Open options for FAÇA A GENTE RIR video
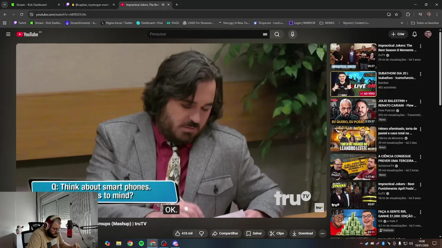The width and height of the screenshot is (442, 248). tap(420, 212)
